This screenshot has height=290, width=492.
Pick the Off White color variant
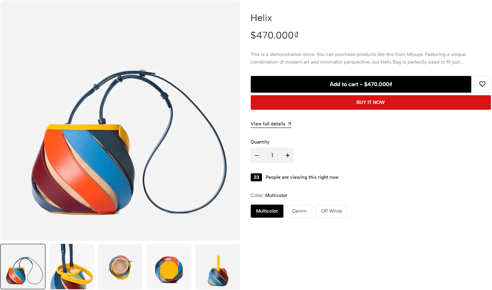[x=331, y=211]
